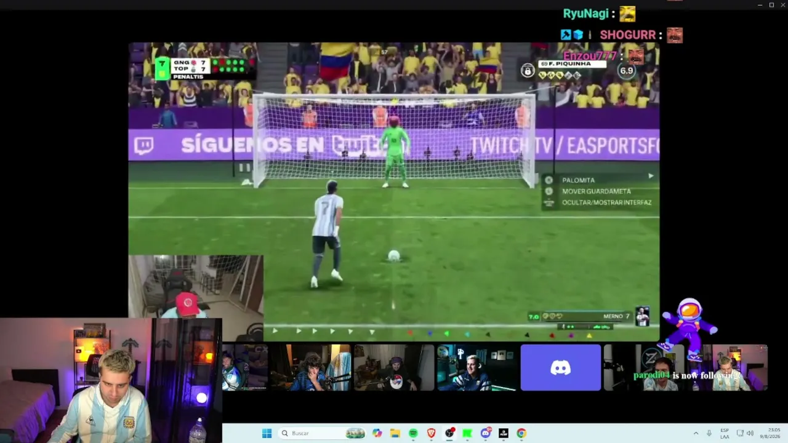Select OCULTAR/MOSTRAR INTERFAZ option

point(606,202)
